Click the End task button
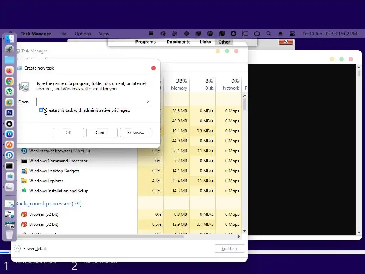The width and height of the screenshot is (365, 274). tap(230, 249)
